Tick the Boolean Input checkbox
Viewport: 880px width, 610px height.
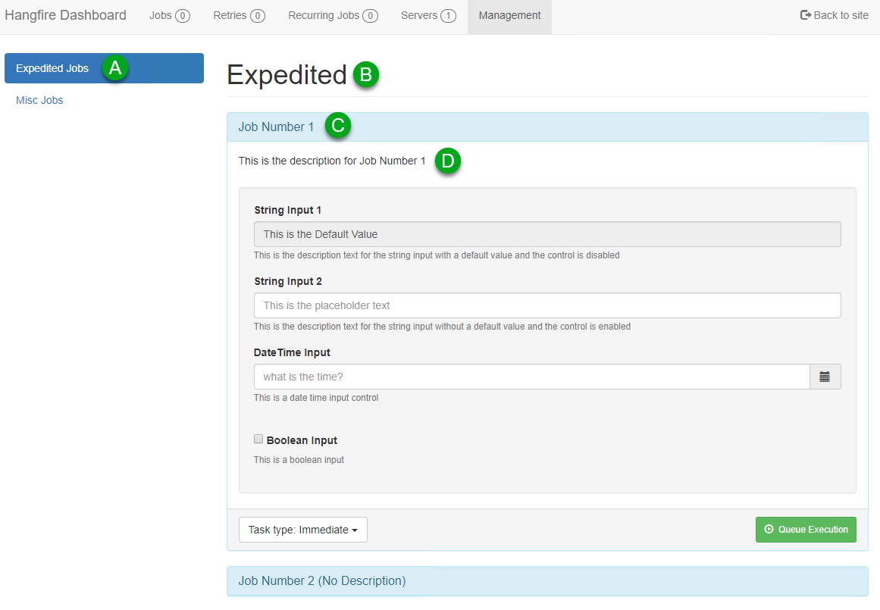(258, 439)
